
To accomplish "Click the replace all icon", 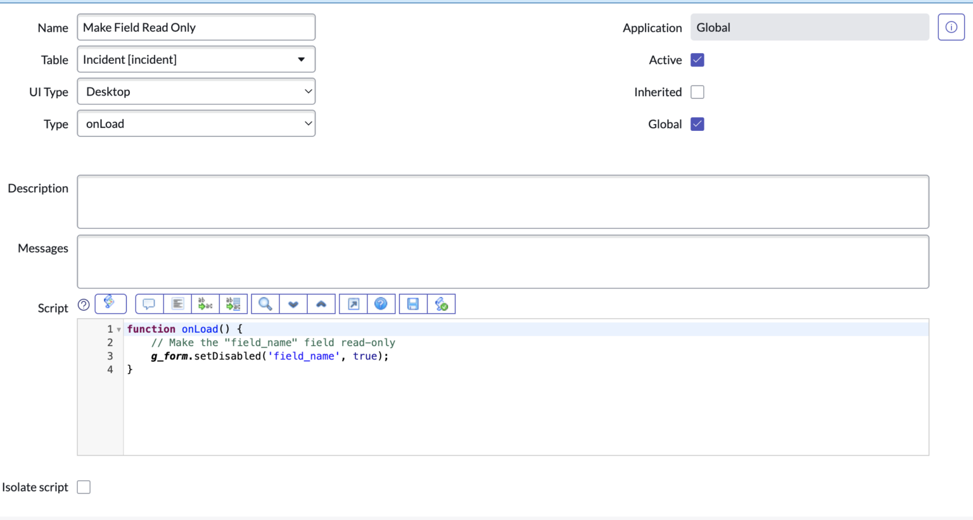I will (x=233, y=304).
